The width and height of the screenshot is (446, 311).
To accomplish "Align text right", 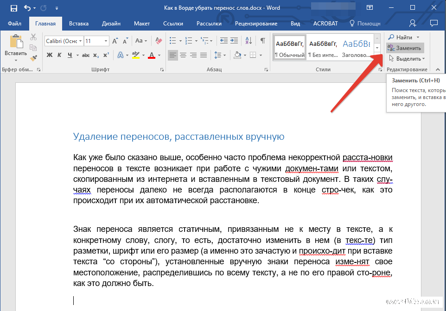I will click(x=193, y=55).
